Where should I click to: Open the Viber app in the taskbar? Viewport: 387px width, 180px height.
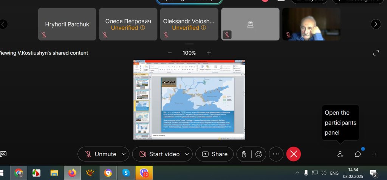click(x=144, y=173)
